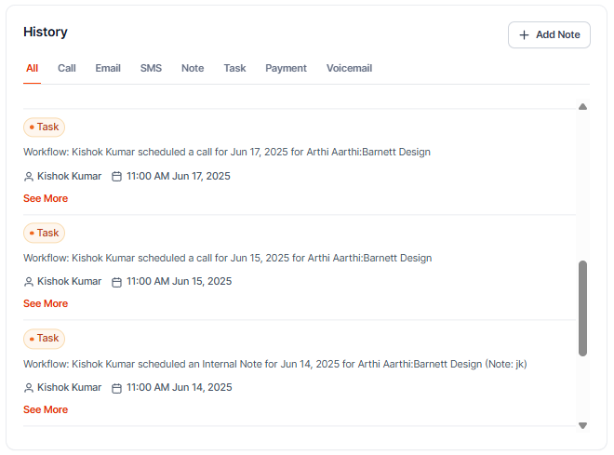Image resolution: width=614 pixels, height=455 pixels.
Task: Click the Task badge on Jun 17 entry
Action: point(44,127)
